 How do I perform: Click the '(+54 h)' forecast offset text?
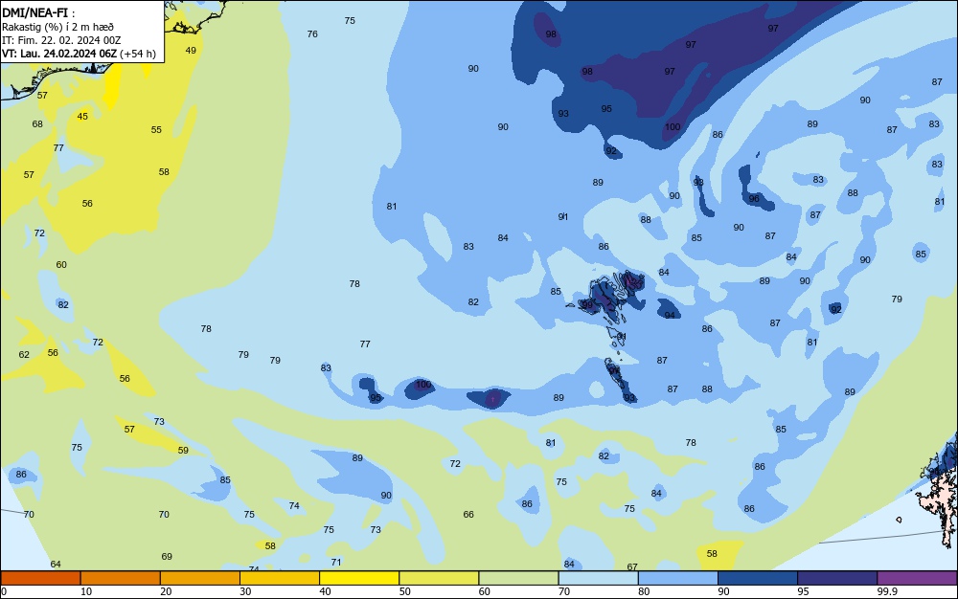(137, 54)
